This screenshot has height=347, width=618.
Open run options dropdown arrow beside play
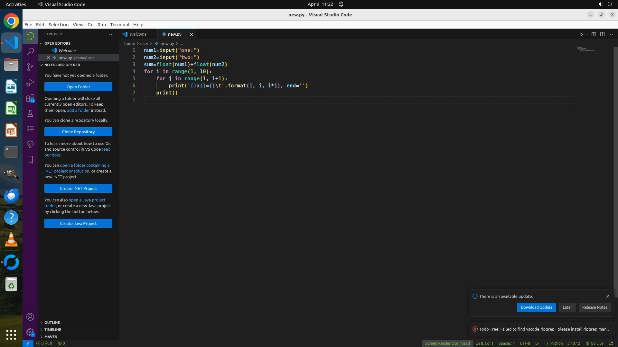(586, 34)
